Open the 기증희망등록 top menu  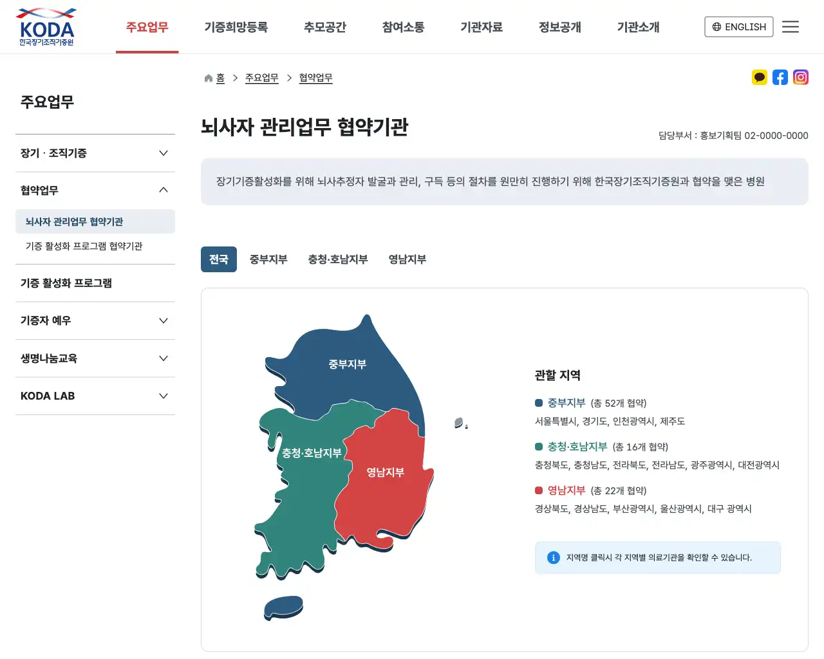point(236,27)
